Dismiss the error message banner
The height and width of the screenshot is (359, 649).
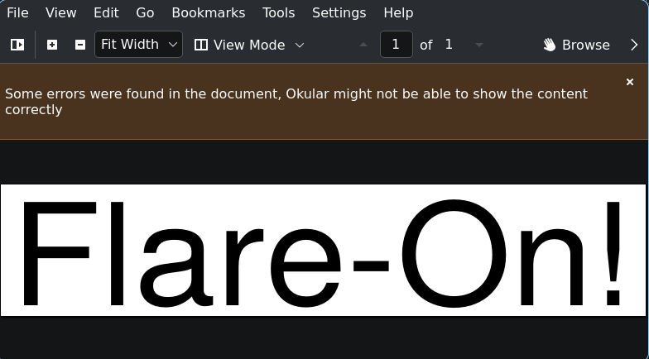pos(630,82)
